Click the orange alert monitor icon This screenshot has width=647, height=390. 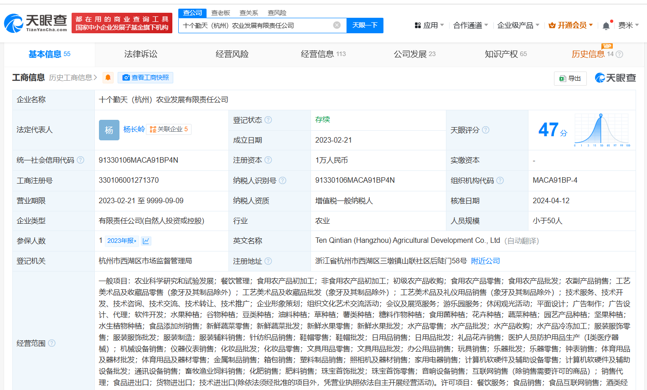(x=108, y=77)
